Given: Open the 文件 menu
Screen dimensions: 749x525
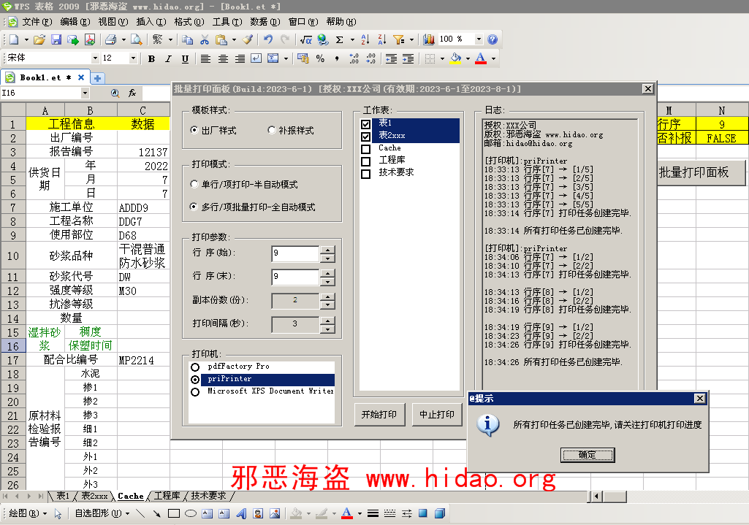Looking at the screenshot, I should (37, 22).
